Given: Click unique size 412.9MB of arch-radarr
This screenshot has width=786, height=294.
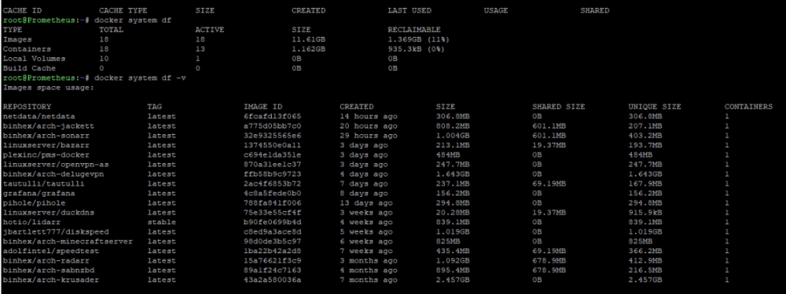Looking at the screenshot, I should (645, 260).
